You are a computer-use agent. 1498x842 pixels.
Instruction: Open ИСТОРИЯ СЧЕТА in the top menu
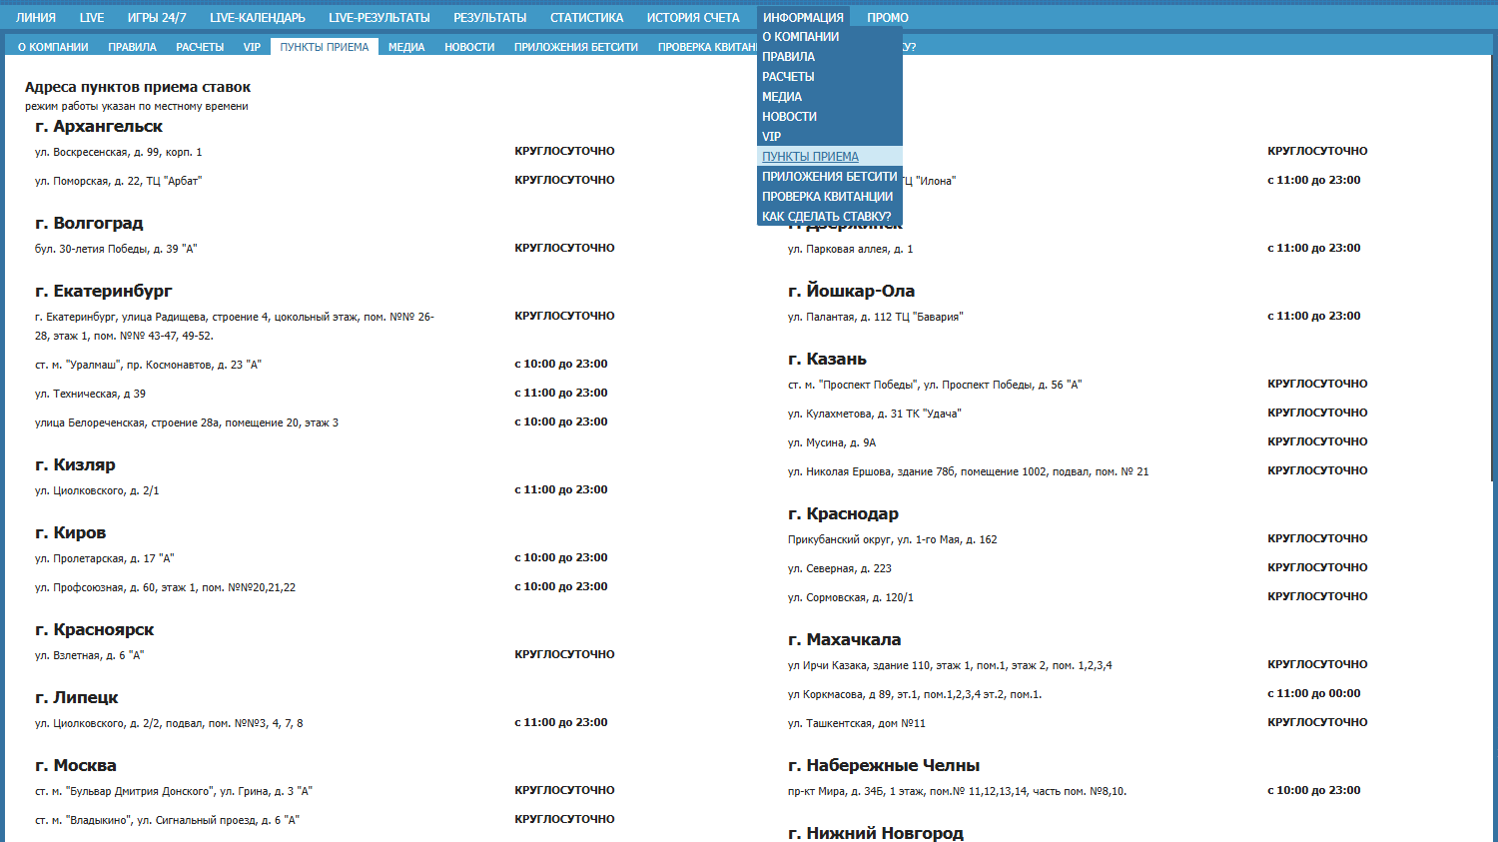(693, 18)
